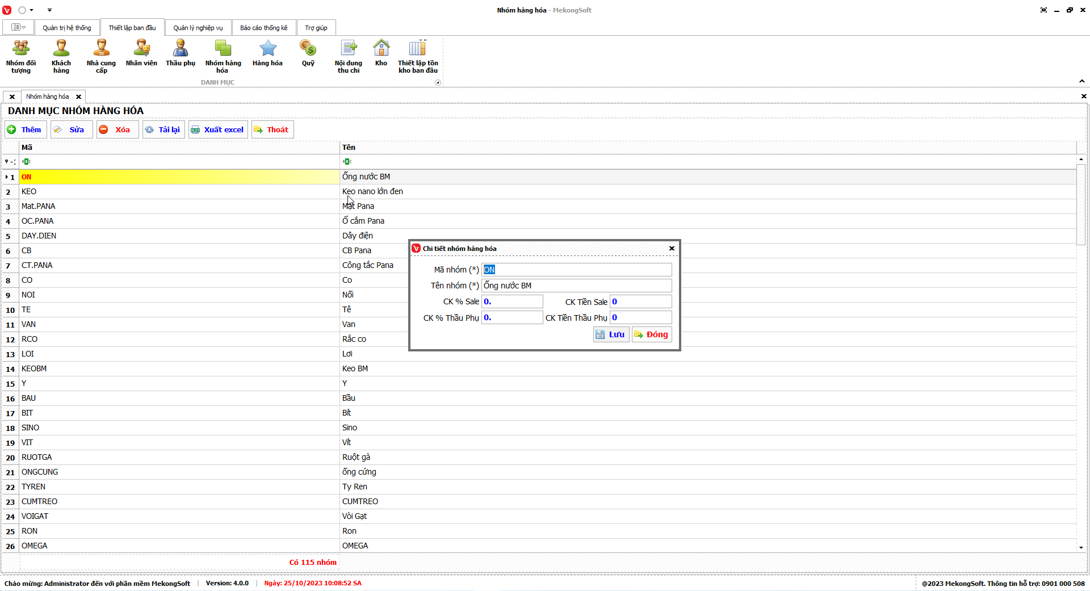This screenshot has height=591, width=1090.
Task: Click the Lưu button in dialog
Action: point(611,334)
